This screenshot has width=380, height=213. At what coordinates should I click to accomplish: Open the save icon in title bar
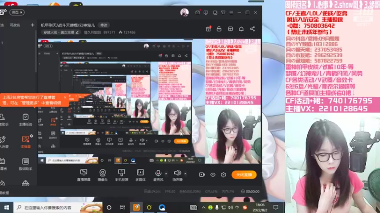[x=215, y=12]
